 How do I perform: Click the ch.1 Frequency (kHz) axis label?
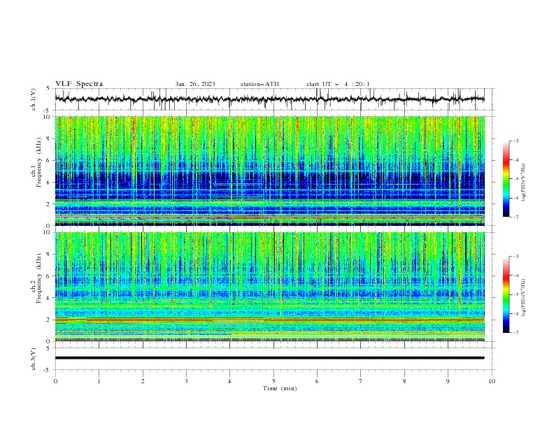point(36,162)
